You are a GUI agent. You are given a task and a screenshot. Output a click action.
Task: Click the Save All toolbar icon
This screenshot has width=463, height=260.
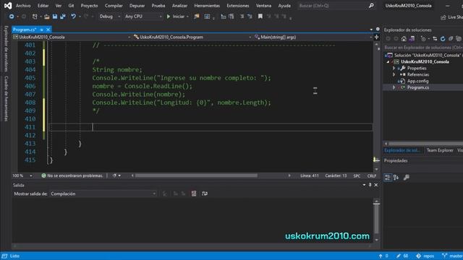[63, 17]
